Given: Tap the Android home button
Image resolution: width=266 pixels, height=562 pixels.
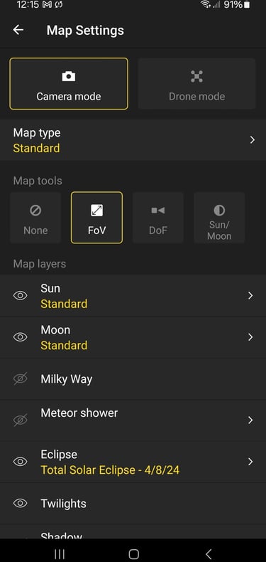Looking at the screenshot, I should click(134, 554).
